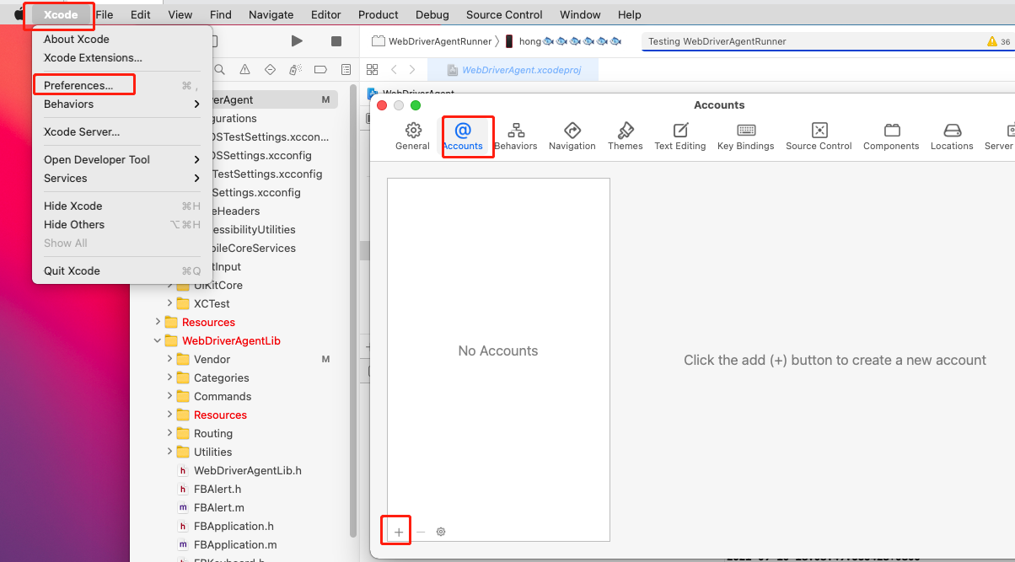The height and width of the screenshot is (562, 1015).
Task: Open the Product menu in menu bar
Action: pos(379,14)
